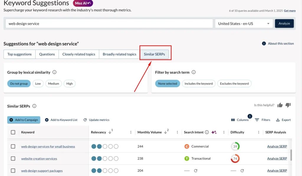Click the Difficulty score gauge showing 74
This screenshot has width=302, height=176.
(x=236, y=158)
